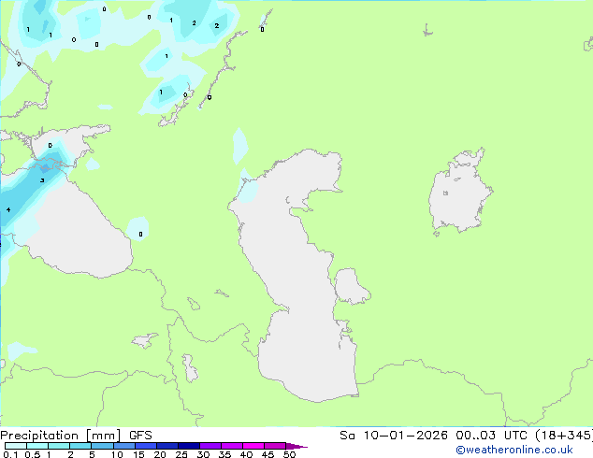Viewport: 593px width, 458px height.
Task: Click the precipitation value '4' on the map
Action: coord(8,209)
